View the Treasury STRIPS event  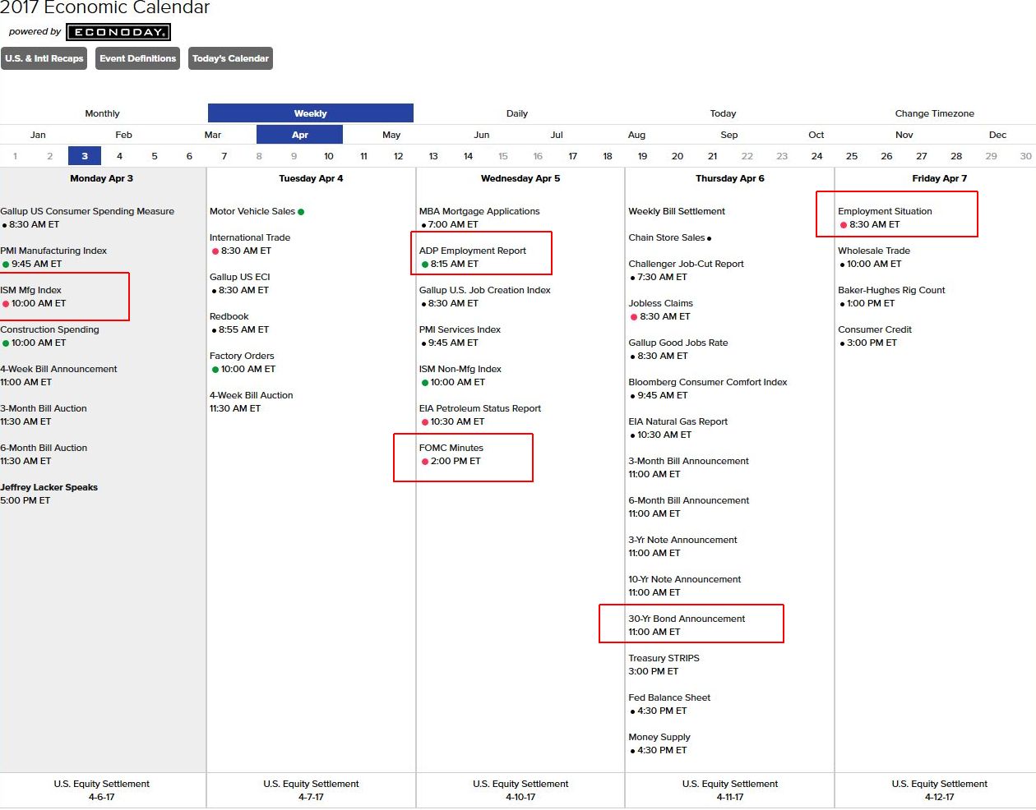[x=664, y=658]
